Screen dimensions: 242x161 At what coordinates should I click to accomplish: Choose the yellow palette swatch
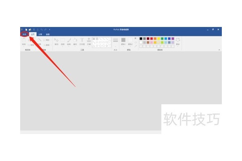pyautogui.click(x=159, y=39)
